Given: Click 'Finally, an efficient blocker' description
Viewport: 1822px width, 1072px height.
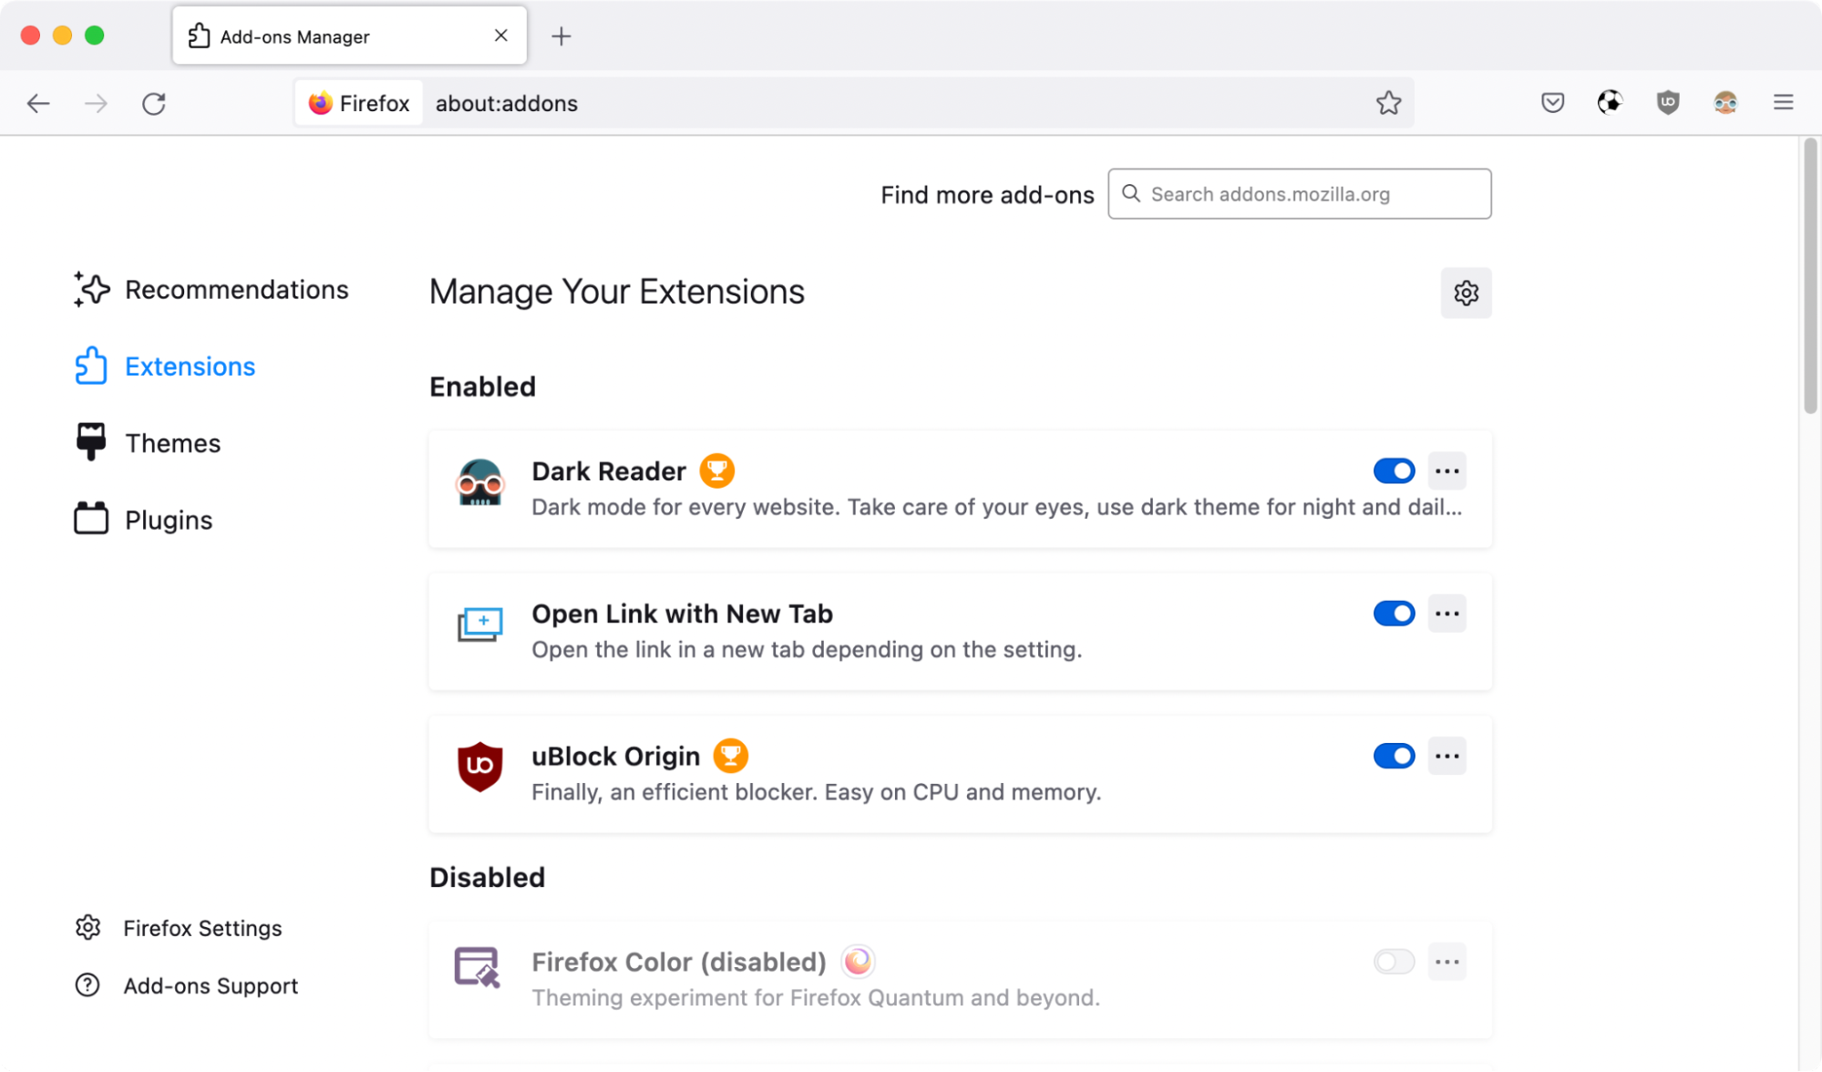Looking at the screenshot, I should pyautogui.click(x=817, y=792).
